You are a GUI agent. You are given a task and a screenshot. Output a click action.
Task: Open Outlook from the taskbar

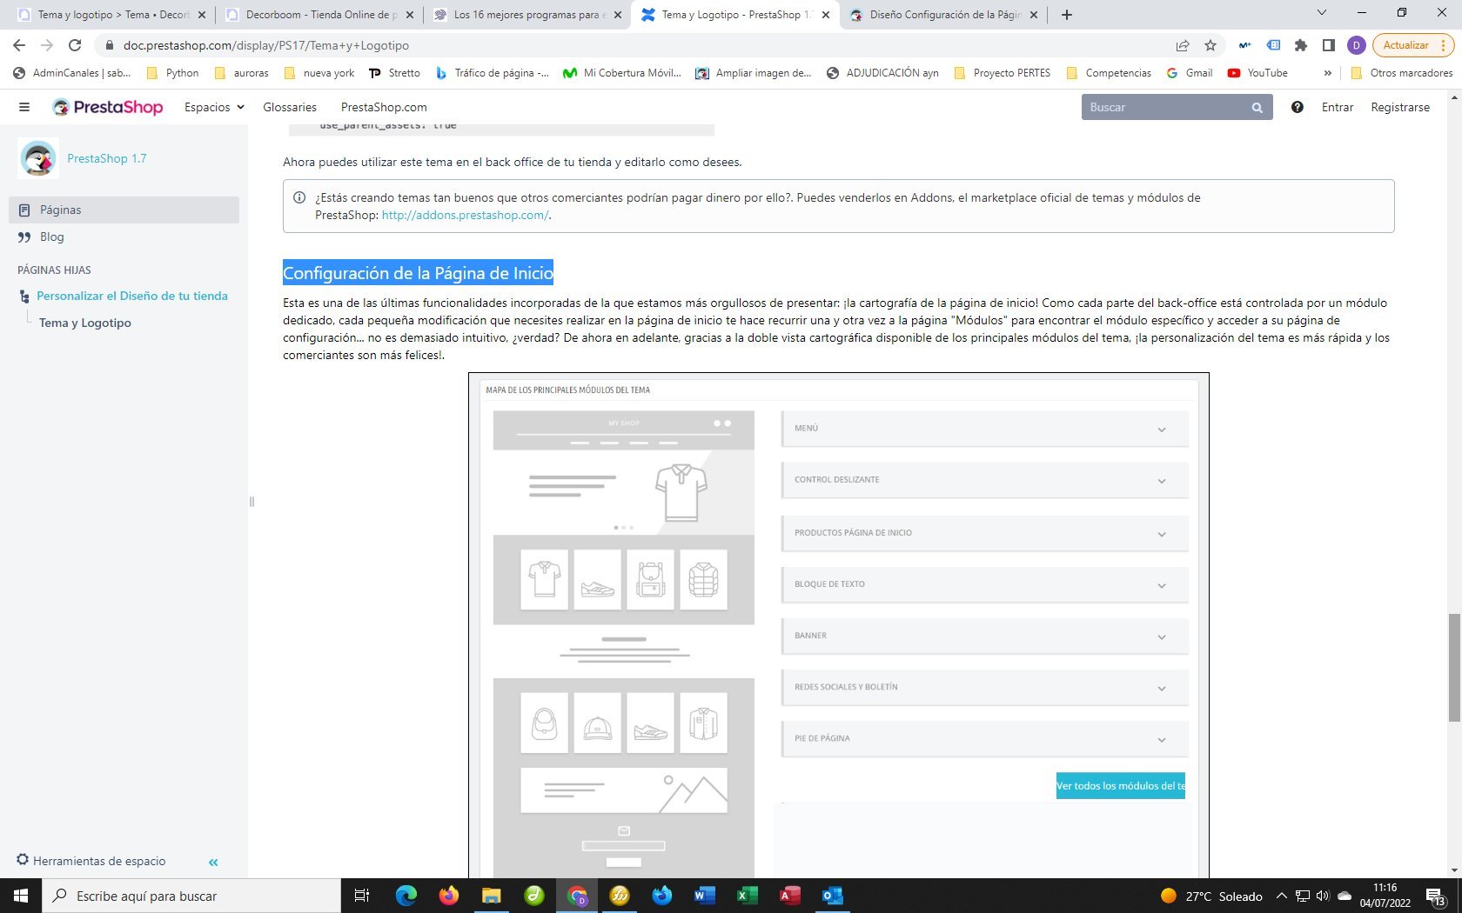[833, 896]
